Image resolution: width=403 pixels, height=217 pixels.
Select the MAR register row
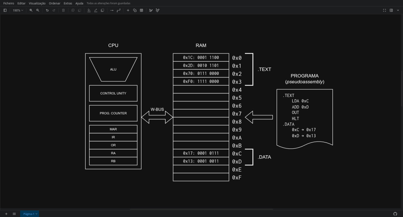pos(113,129)
